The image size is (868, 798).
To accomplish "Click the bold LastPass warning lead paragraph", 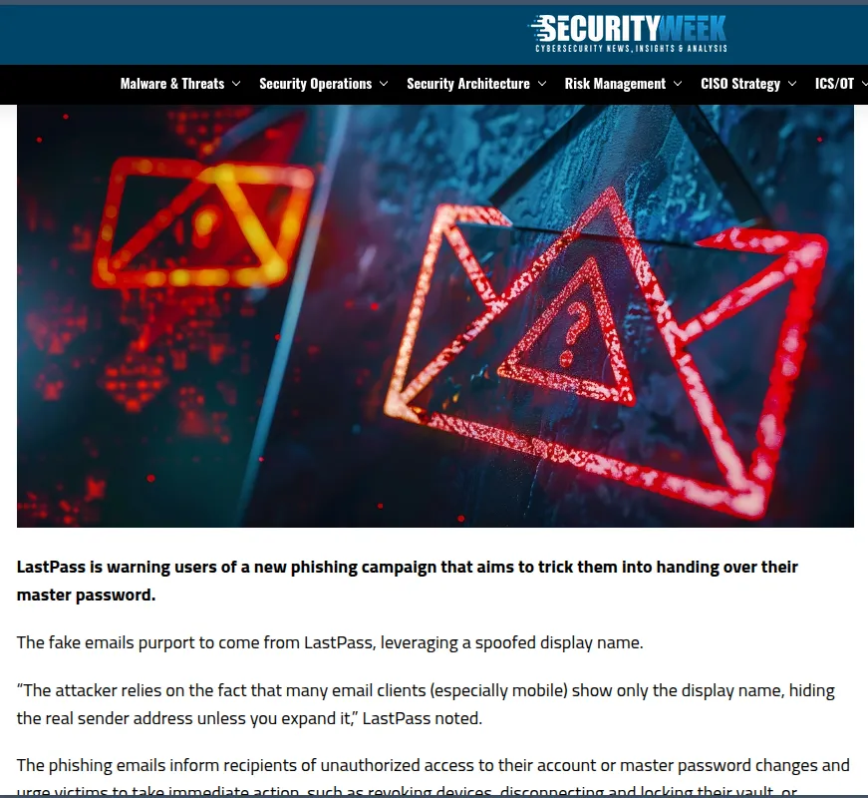I will tap(407, 581).
